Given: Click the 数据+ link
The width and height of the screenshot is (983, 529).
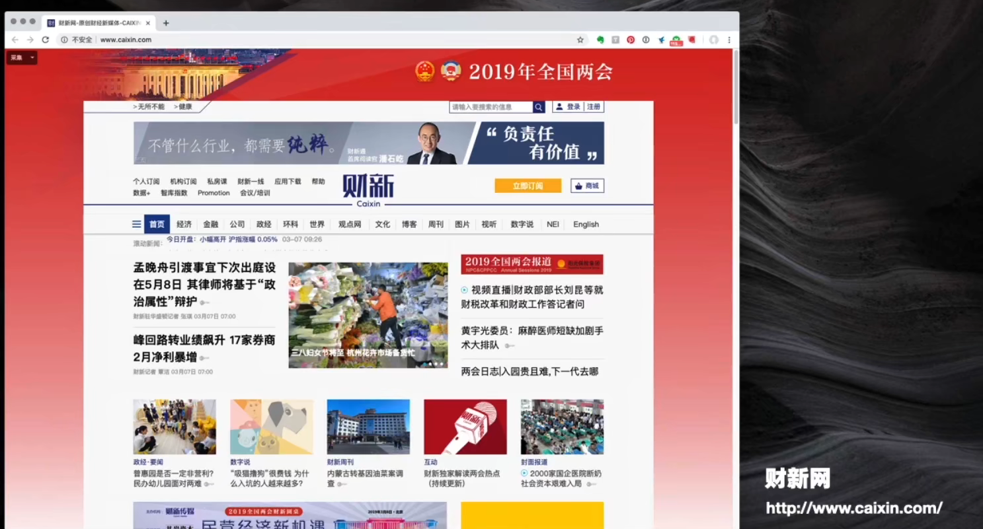Looking at the screenshot, I should point(141,193).
